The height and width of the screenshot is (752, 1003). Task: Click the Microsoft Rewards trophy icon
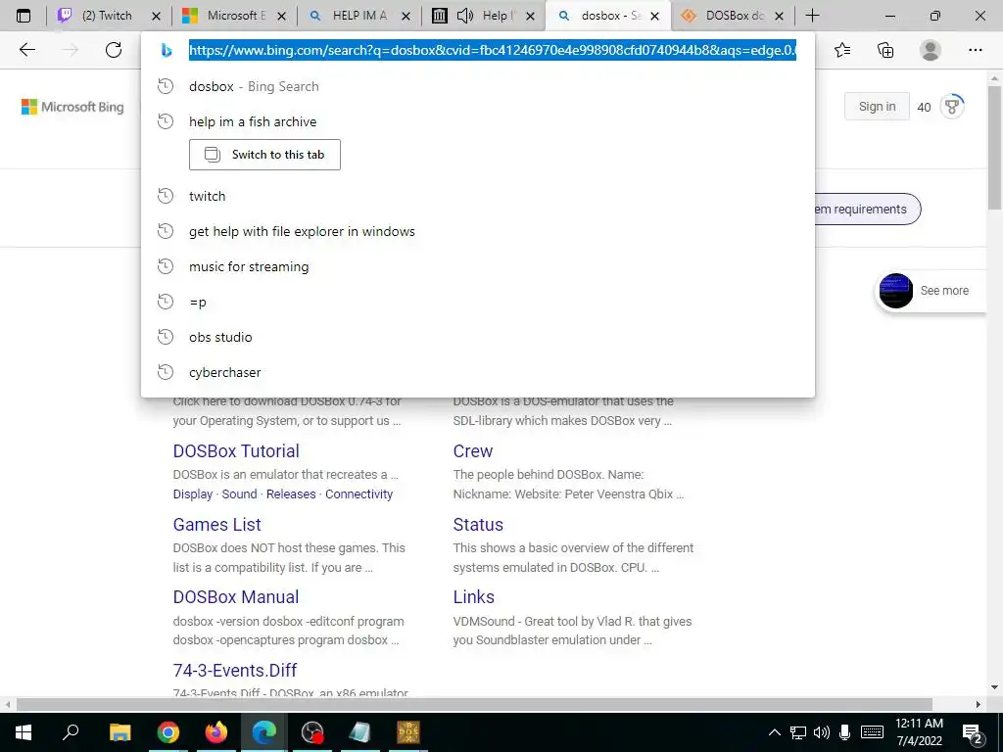click(952, 107)
